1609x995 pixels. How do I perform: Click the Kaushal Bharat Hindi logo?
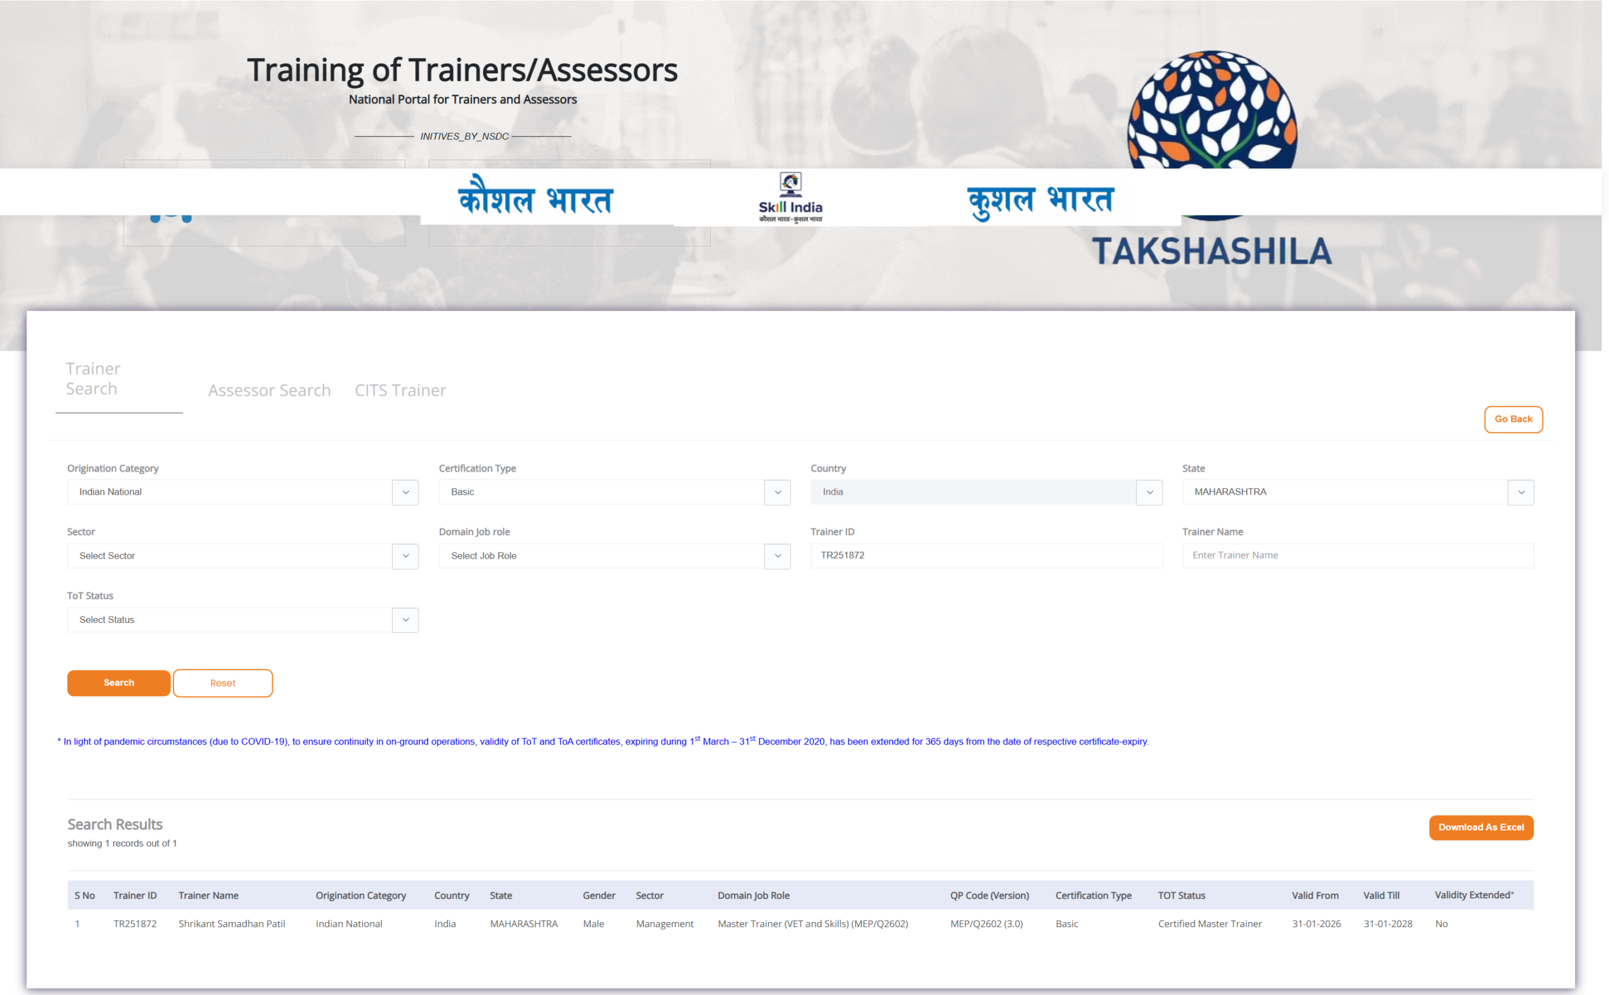coord(535,198)
